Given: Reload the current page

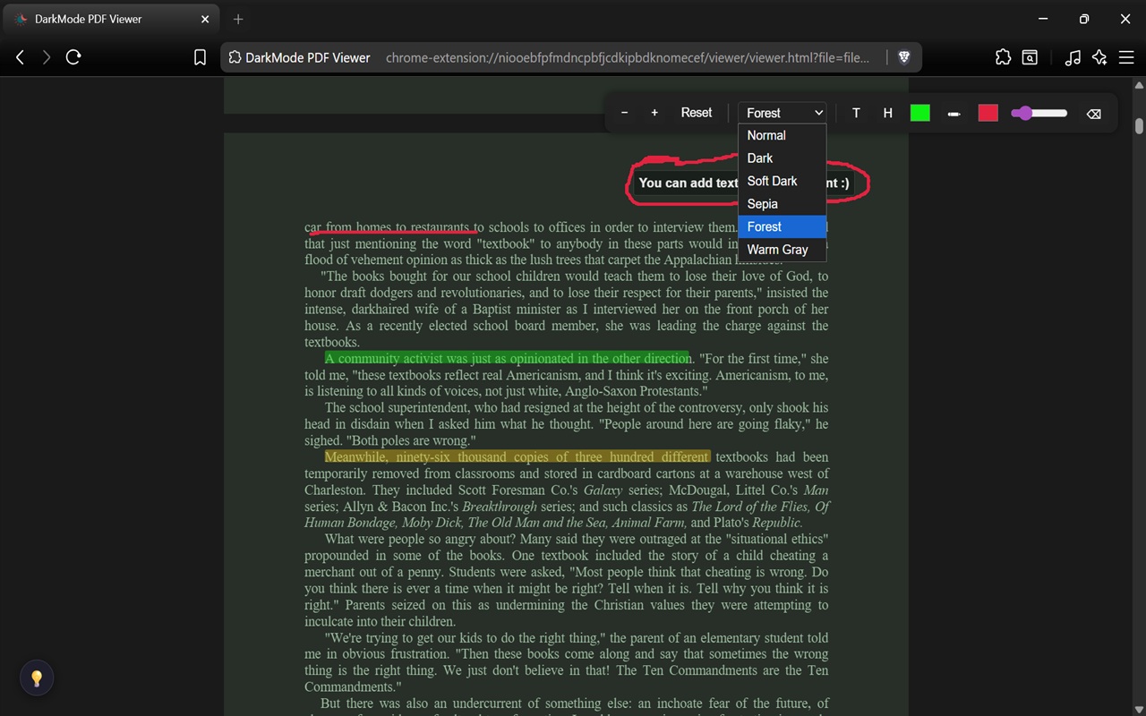Looking at the screenshot, I should click(x=73, y=57).
